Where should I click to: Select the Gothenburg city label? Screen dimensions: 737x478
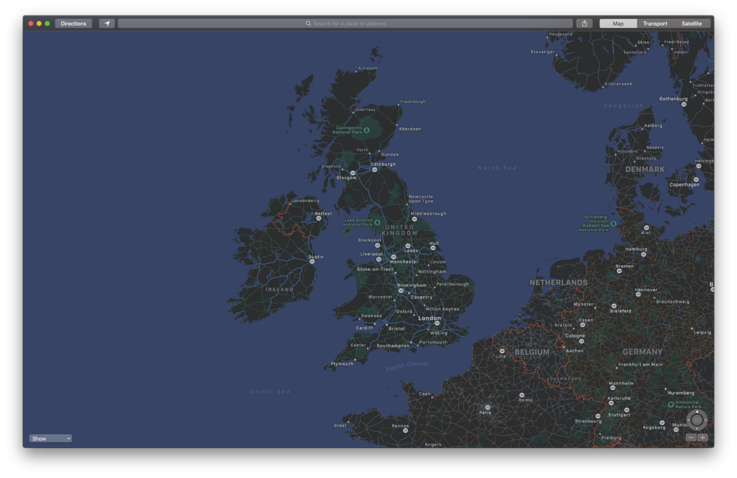pos(674,99)
